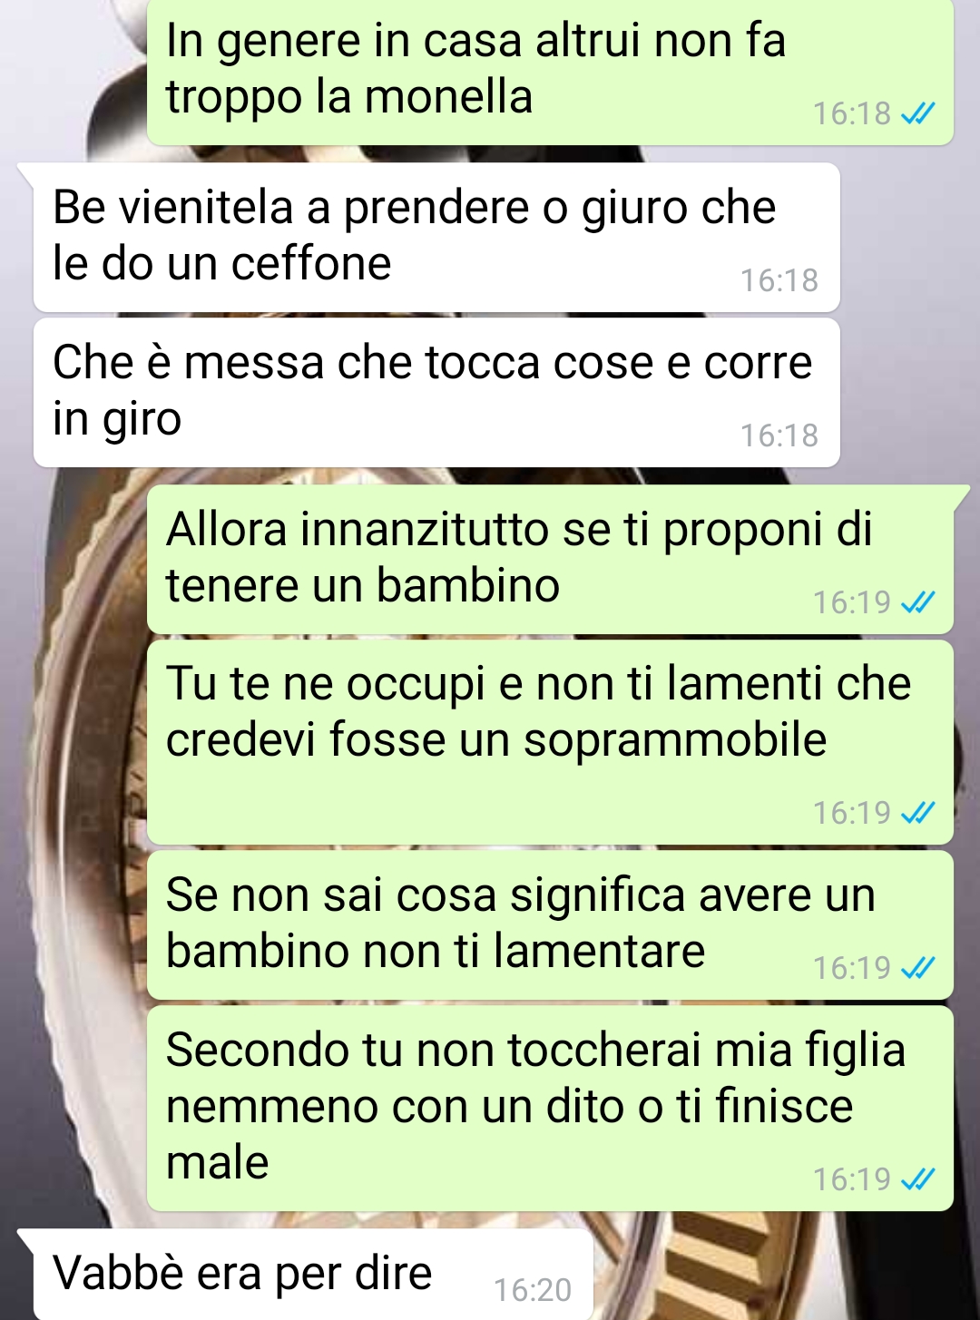The height and width of the screenshot is (1320, 980).
Task: Select the message 'In genere in casa altrui'
Action: pos(550,73)
